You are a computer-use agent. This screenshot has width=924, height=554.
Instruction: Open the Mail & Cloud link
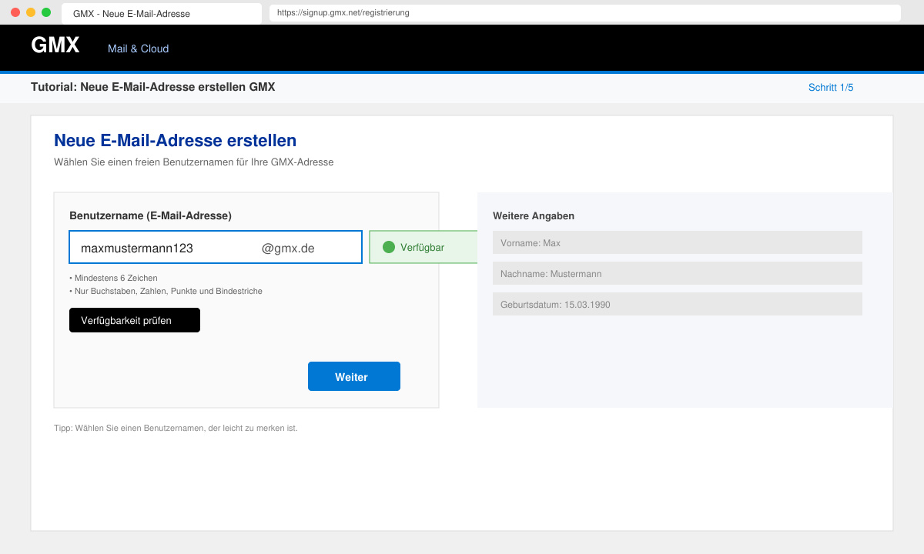[138, 48]
